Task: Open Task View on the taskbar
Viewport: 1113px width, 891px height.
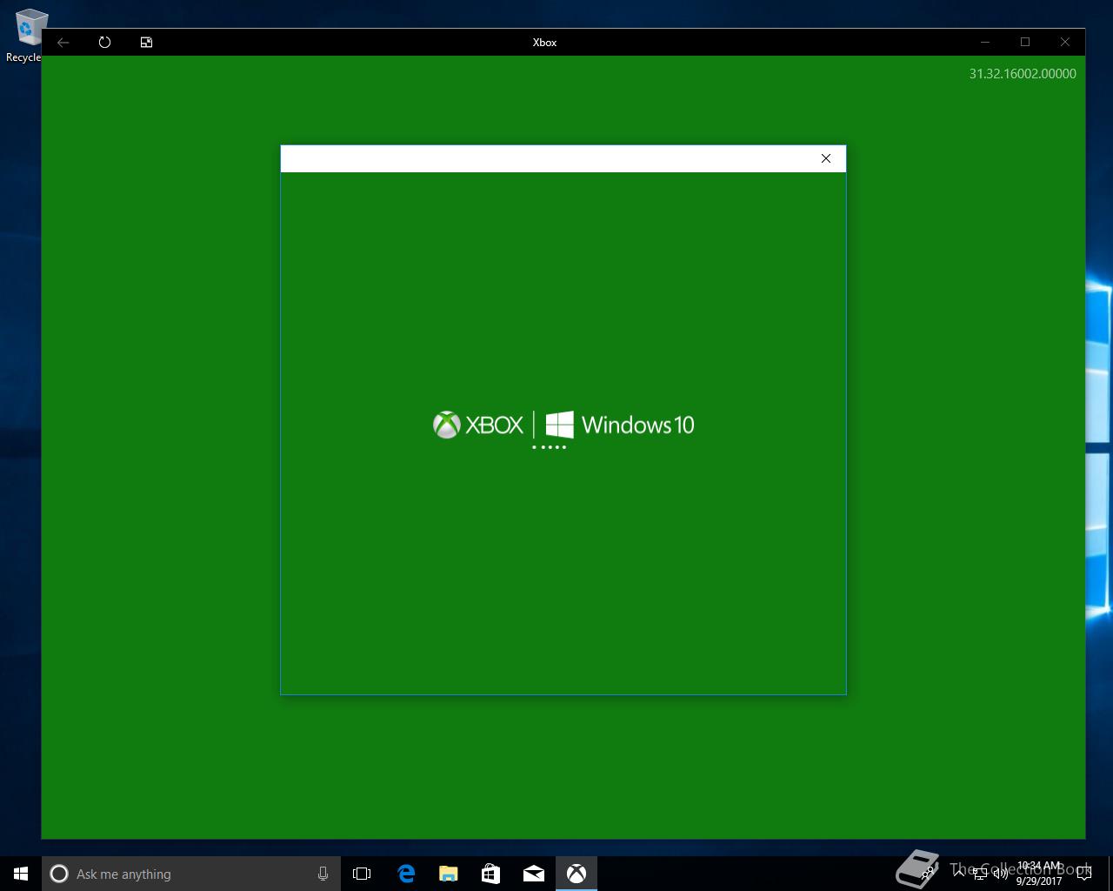Action: (362, 874)
